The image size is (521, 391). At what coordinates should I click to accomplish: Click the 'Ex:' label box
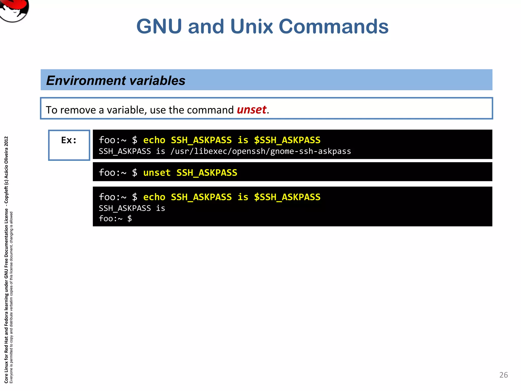pos(69,145)
